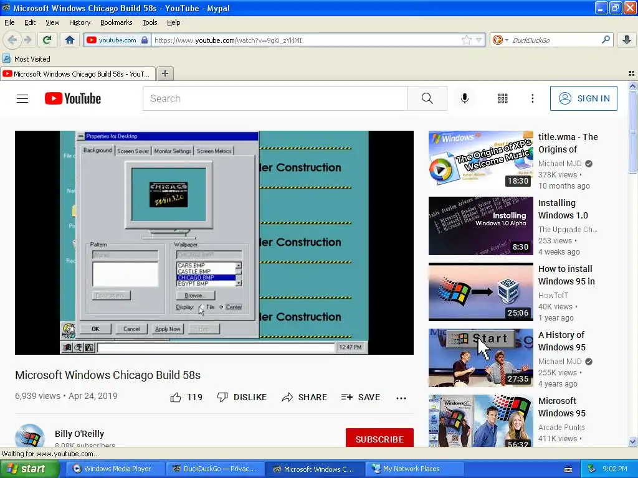This screenshot has width=638, height=478.
Task: Open the Downloads arrow icon
Action: tap(627, 39)
